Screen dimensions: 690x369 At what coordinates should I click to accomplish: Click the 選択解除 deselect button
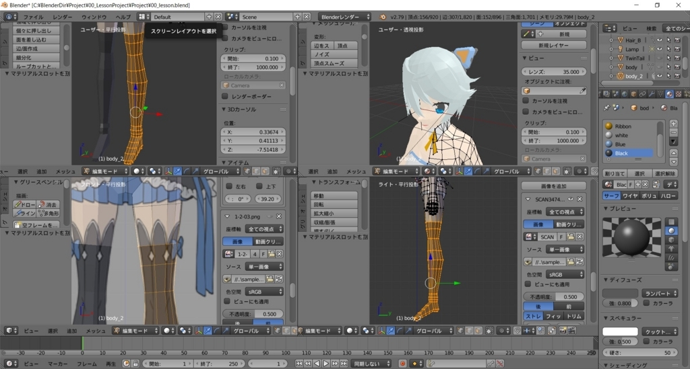(x=665, y=174)
